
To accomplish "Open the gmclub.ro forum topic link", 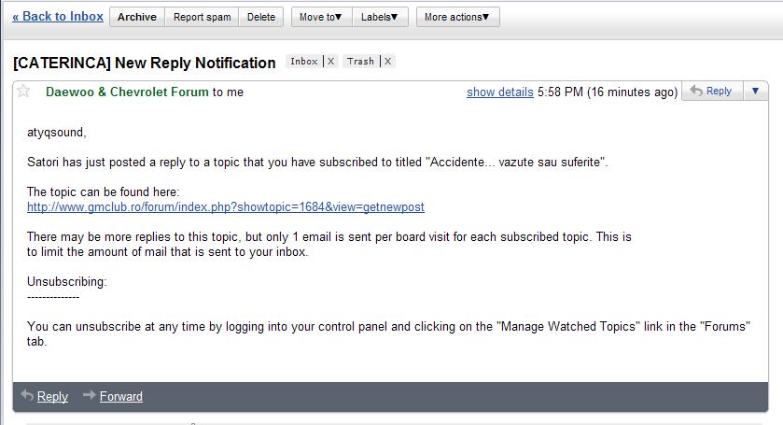I will coord(226,207).
